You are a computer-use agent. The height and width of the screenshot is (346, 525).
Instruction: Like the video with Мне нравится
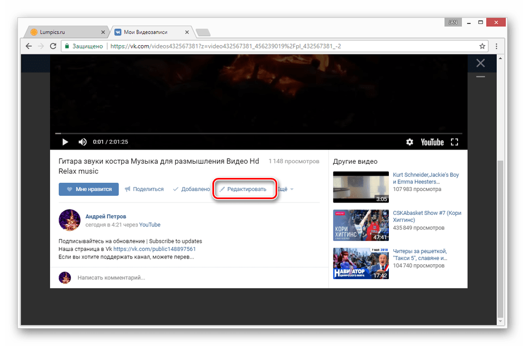[89, 189]
